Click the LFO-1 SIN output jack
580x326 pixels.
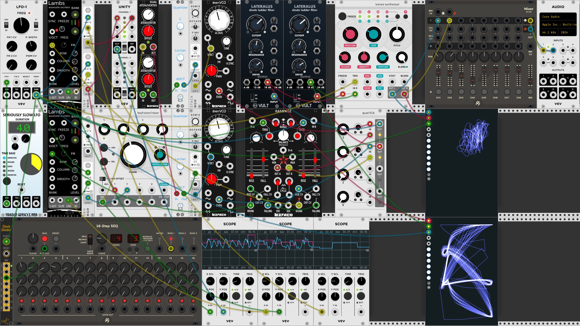[7, 95]
